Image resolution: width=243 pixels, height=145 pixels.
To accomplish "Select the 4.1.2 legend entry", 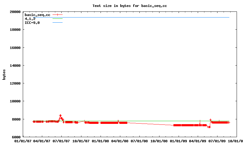I will [30, 18].
